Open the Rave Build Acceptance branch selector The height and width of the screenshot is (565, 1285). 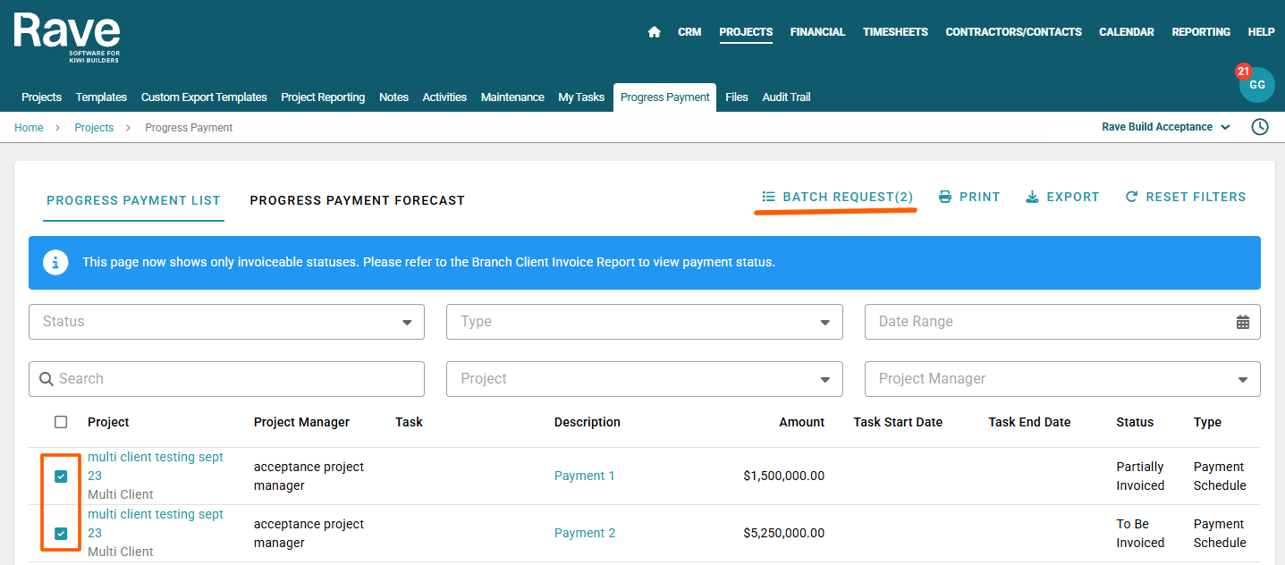pos(1165,127)
